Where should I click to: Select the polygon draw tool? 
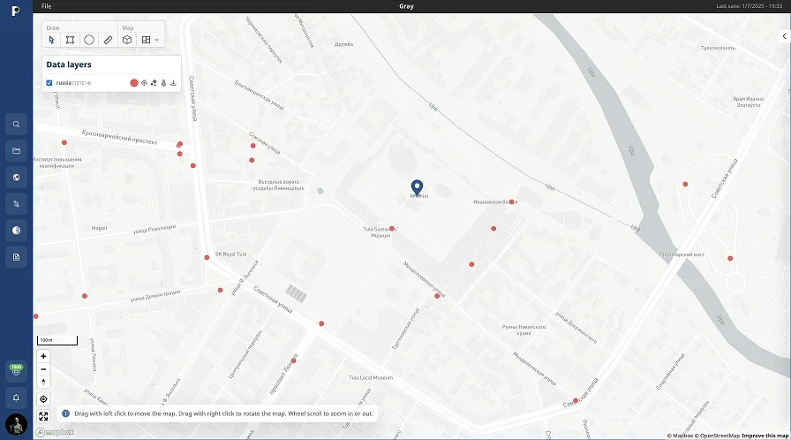(70, 40)
